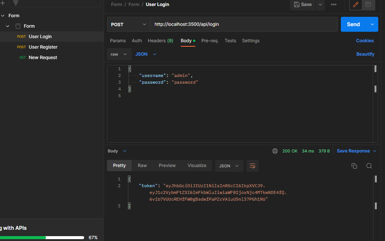Viewport: 385px width, 241px height.
Task: Select Raw response view
Action: point(142,166)
